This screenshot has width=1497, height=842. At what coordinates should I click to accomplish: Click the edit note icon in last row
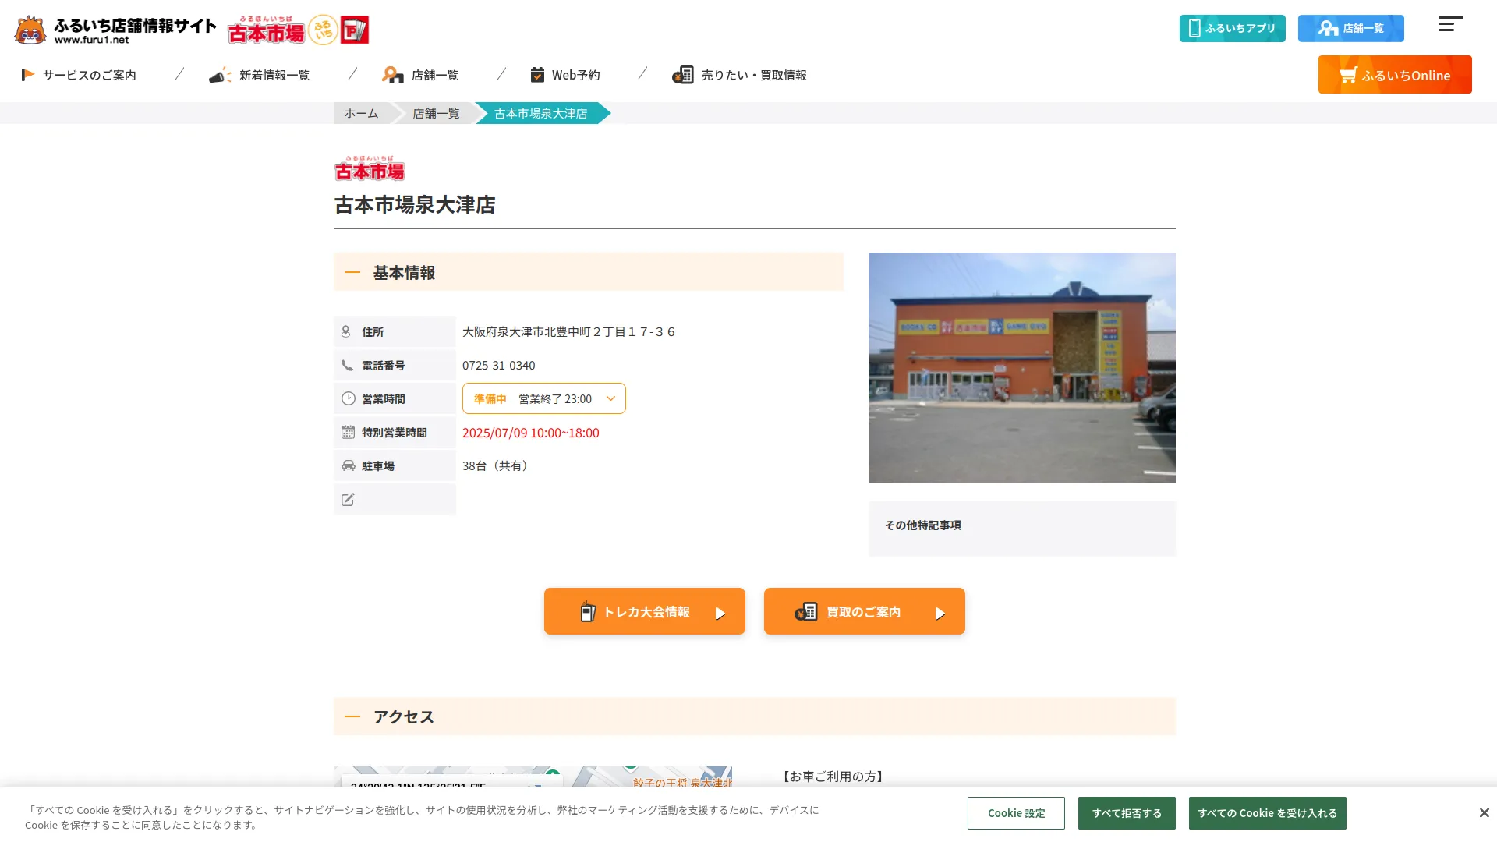coord(348,499)
